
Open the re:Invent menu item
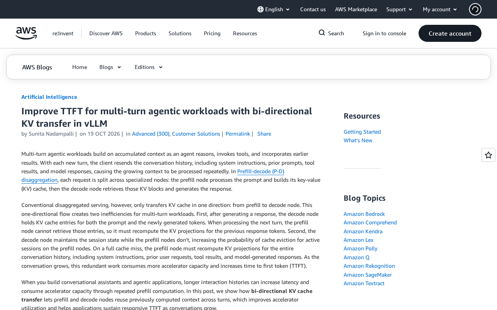[x=63, y=33]
